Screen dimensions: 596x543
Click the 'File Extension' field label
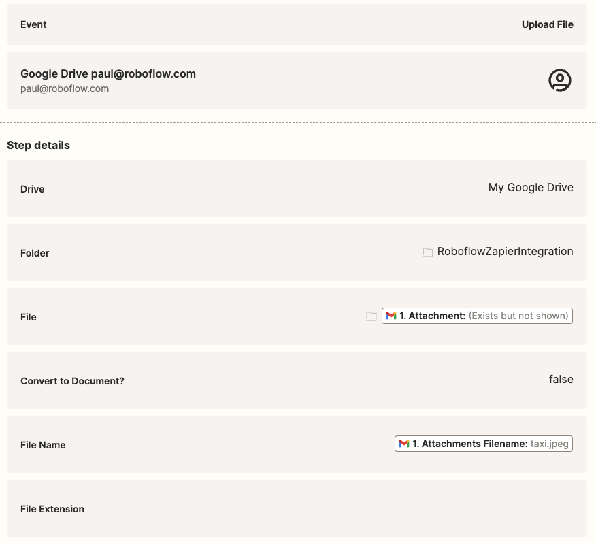(x=52, y=509)
